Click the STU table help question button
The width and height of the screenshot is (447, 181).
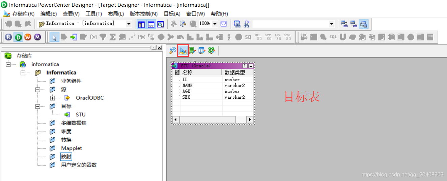click(x=245, y=66)
